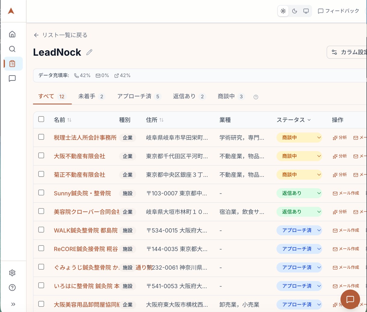
Task: Switch to the アプローチ済 tab
Action: point(139,96)
